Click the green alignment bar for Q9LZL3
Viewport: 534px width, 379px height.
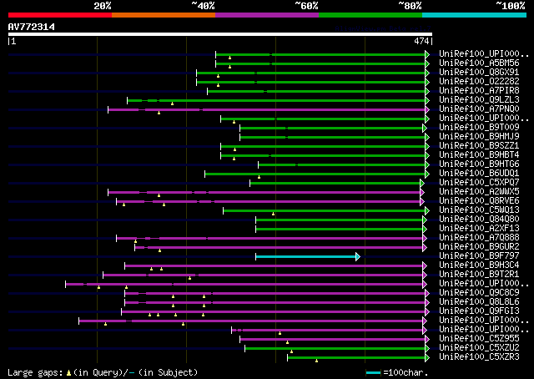276,100
